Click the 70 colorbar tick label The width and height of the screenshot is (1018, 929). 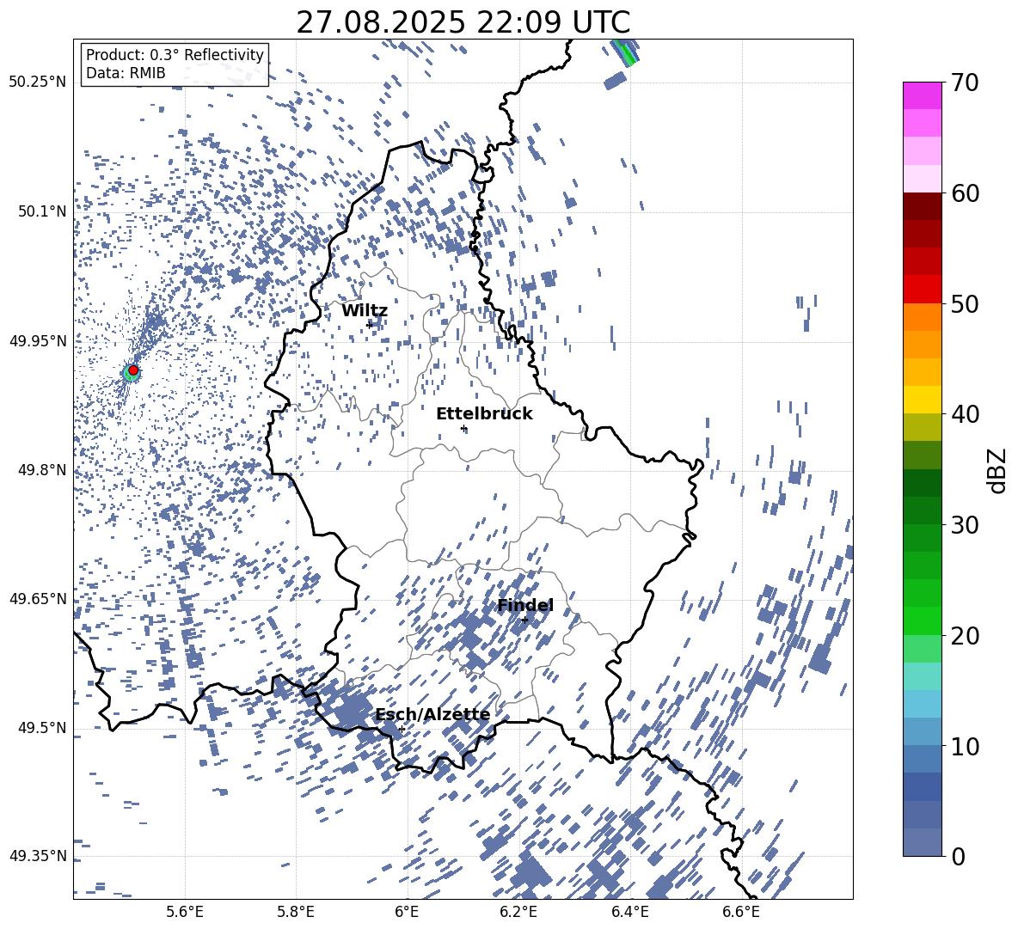(965, 83)
